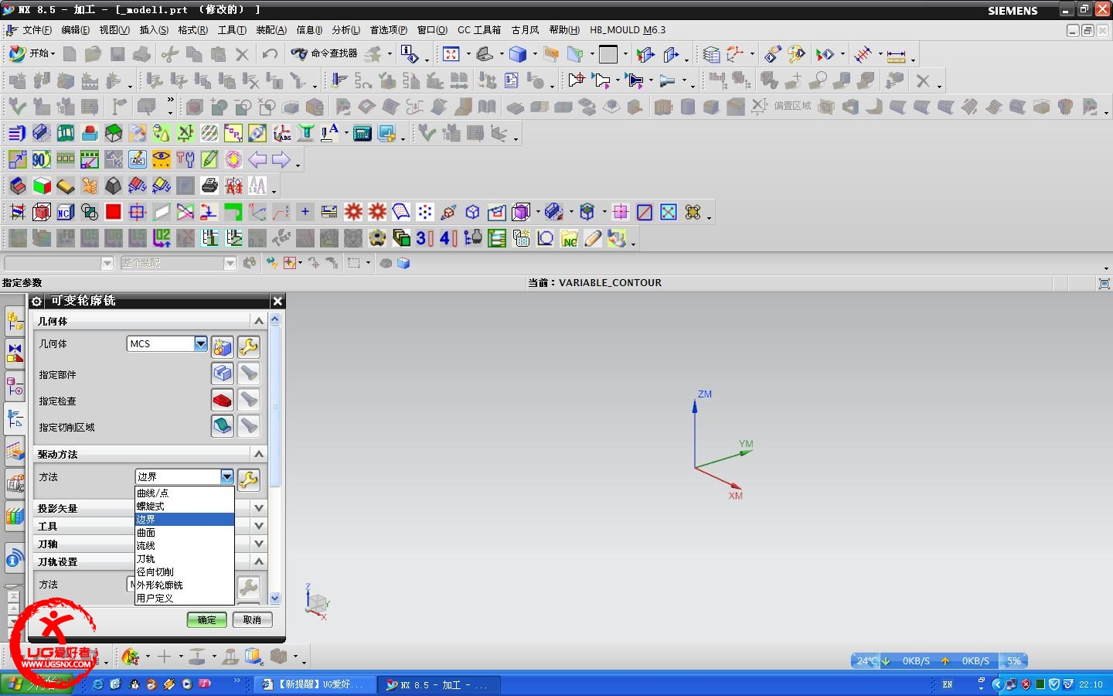Click the wrench edit icon beside 几何体 MCS
1113x696 pixels.
pyautogui.click(x=248, y=346)
